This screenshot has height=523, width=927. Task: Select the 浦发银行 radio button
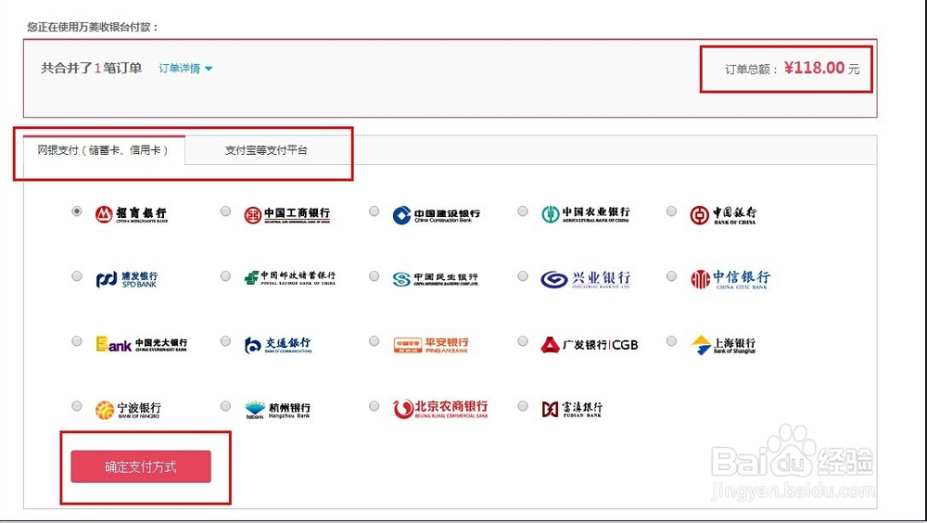pyautogui.click(x=77, y=275)
